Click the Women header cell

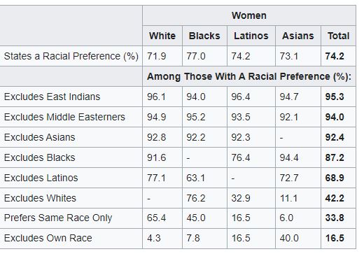click(x=249, y=15)
